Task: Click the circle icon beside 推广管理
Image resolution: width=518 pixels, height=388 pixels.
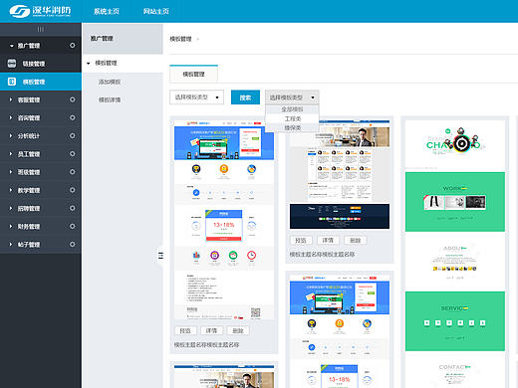Action: 72,46
